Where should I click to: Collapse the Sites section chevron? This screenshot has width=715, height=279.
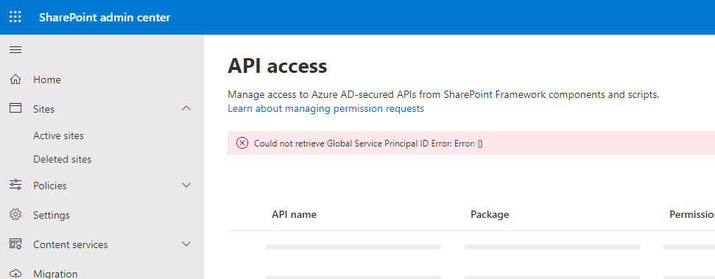[x=186, y=108]
